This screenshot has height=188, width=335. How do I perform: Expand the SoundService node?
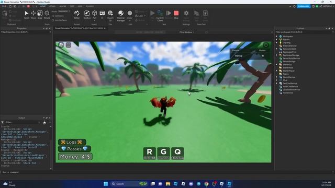[x=277, y=77]
